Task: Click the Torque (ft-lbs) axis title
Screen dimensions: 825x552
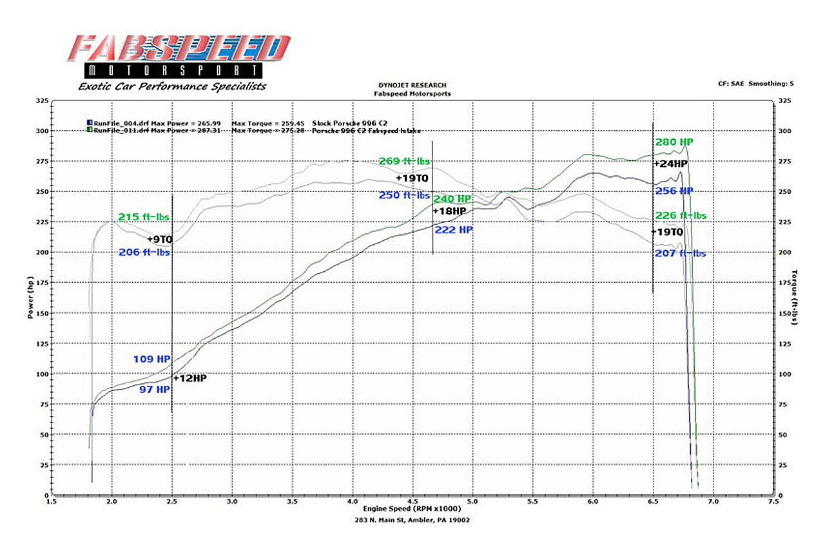Action: coord(795,298)
